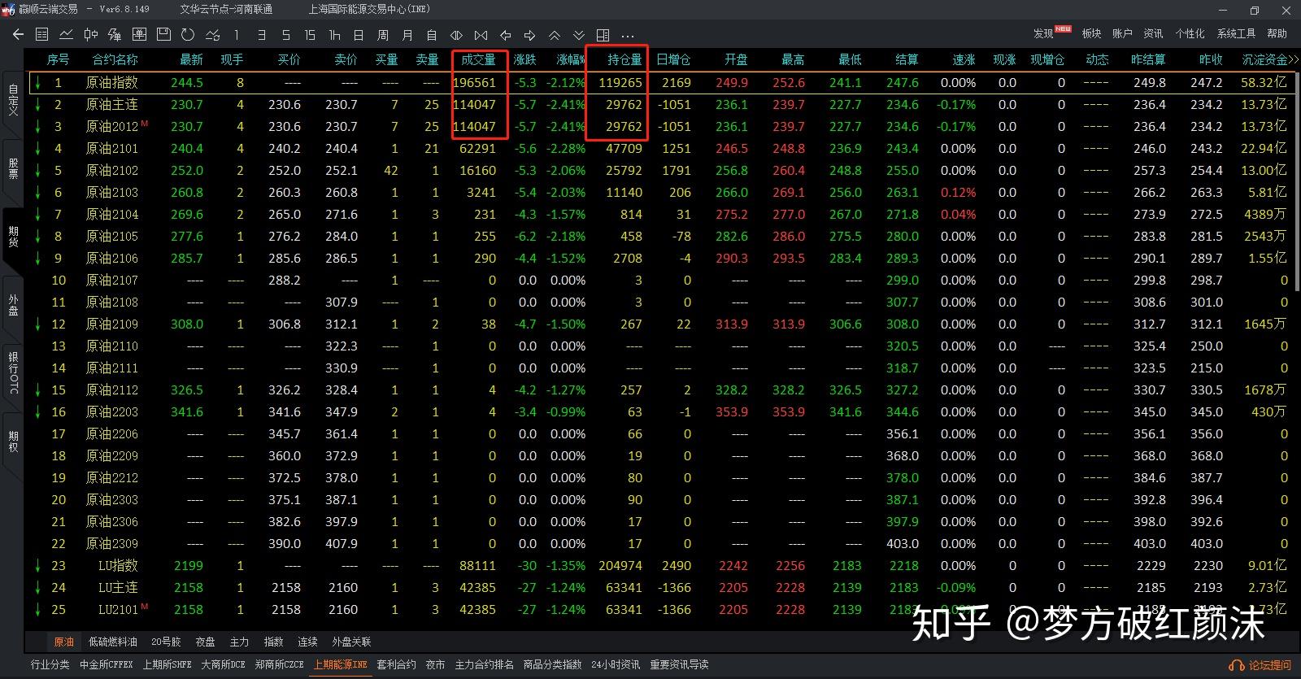Click the left arrow navigation icon

pos(505,35)
